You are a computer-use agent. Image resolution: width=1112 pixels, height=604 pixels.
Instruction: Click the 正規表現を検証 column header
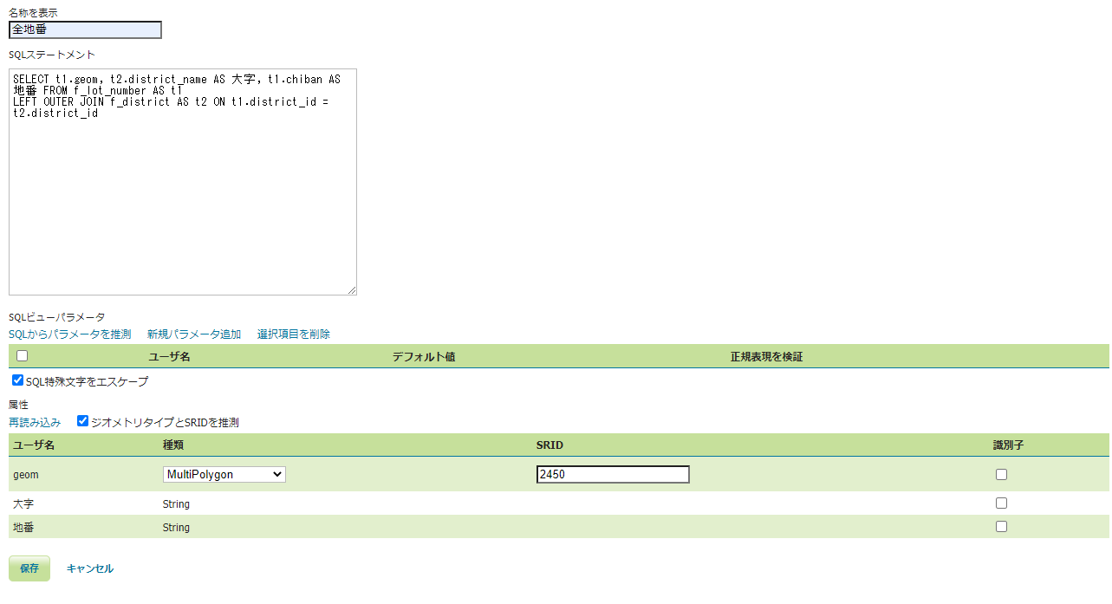[766, 356]
